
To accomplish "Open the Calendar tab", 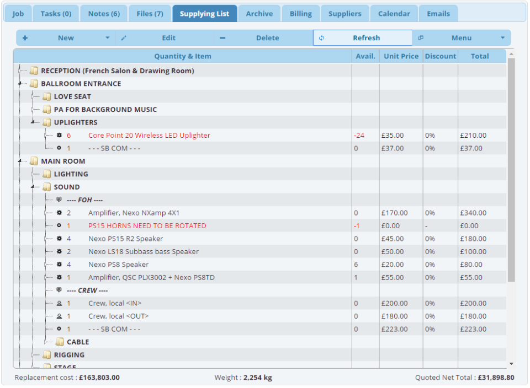I will click(394, 13).
